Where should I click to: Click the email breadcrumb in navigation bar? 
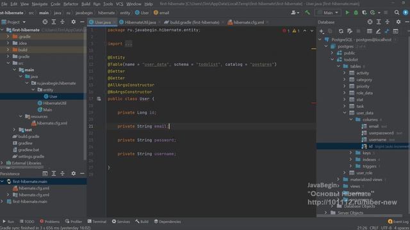(x=161, y=13)
